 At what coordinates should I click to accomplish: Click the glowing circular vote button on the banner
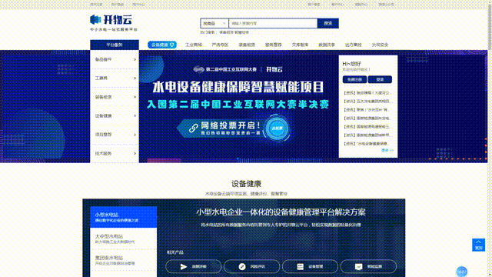[x=277, y=128]
